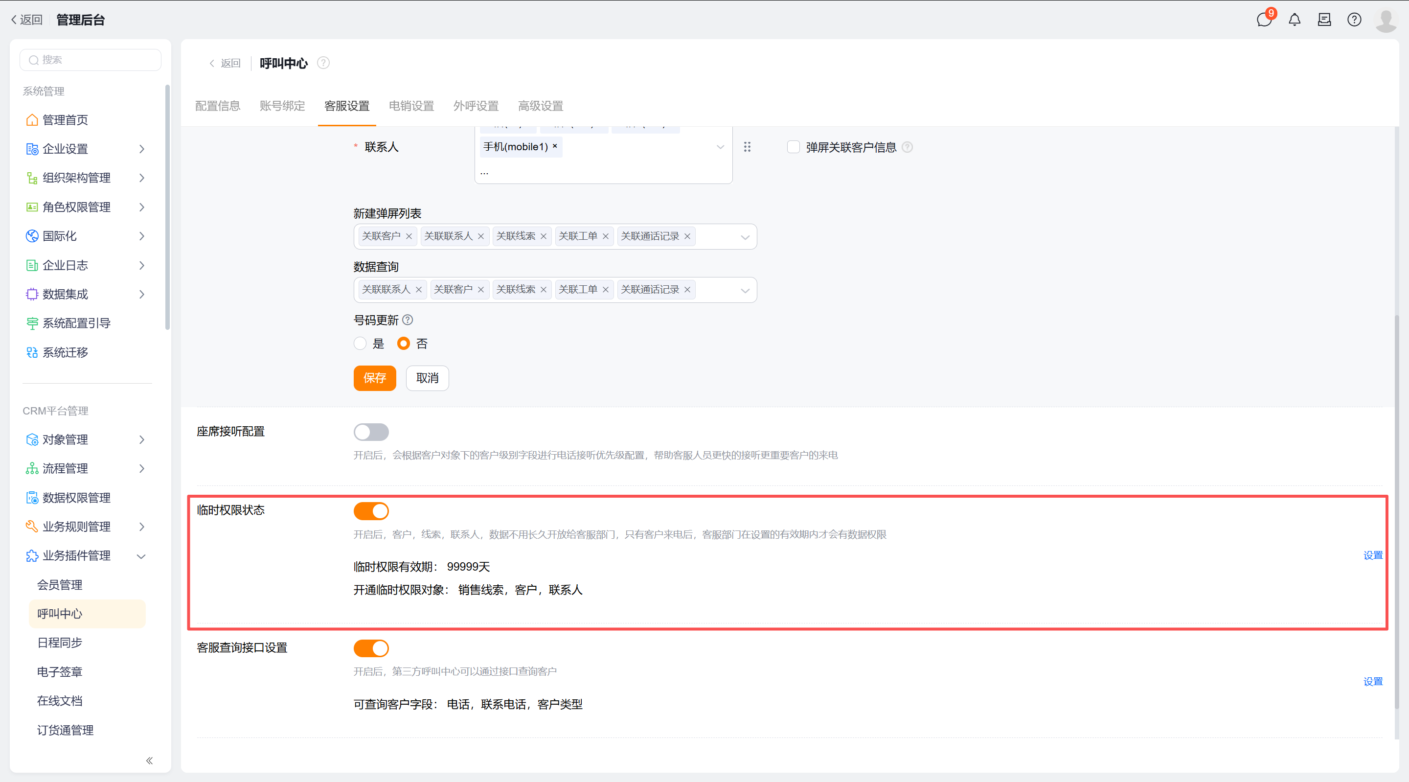
Task: Expand 组织架构管理 in sidebar
Action: [142, 178]
